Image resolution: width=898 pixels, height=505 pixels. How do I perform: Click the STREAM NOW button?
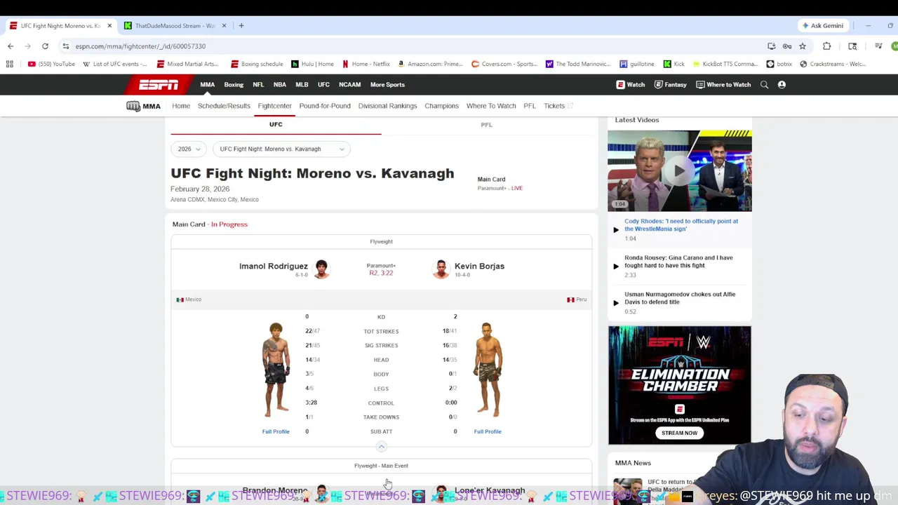(680, 433)
